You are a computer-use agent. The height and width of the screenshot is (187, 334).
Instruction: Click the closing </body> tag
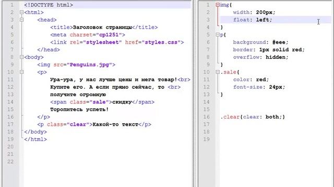35,131
